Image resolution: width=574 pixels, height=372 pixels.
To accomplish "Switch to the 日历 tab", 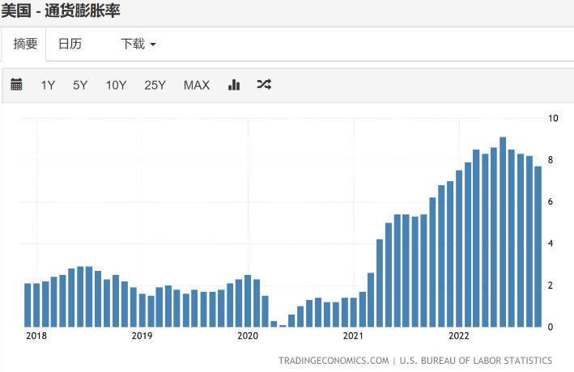I will point(70,44).
